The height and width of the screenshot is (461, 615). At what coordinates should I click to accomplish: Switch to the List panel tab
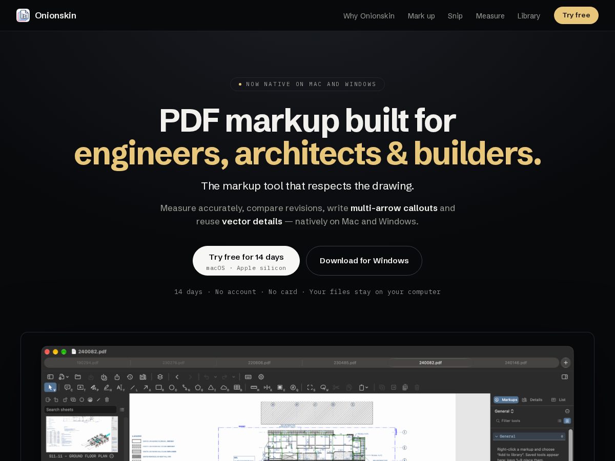point(559,400)
